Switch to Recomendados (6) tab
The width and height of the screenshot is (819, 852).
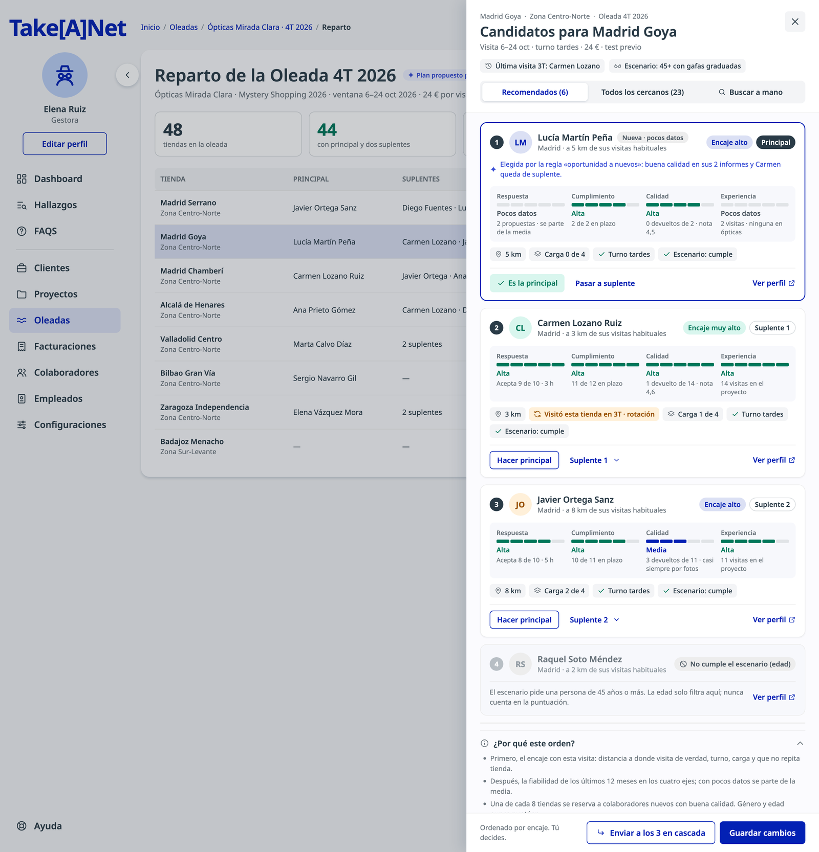coord(535,92)
